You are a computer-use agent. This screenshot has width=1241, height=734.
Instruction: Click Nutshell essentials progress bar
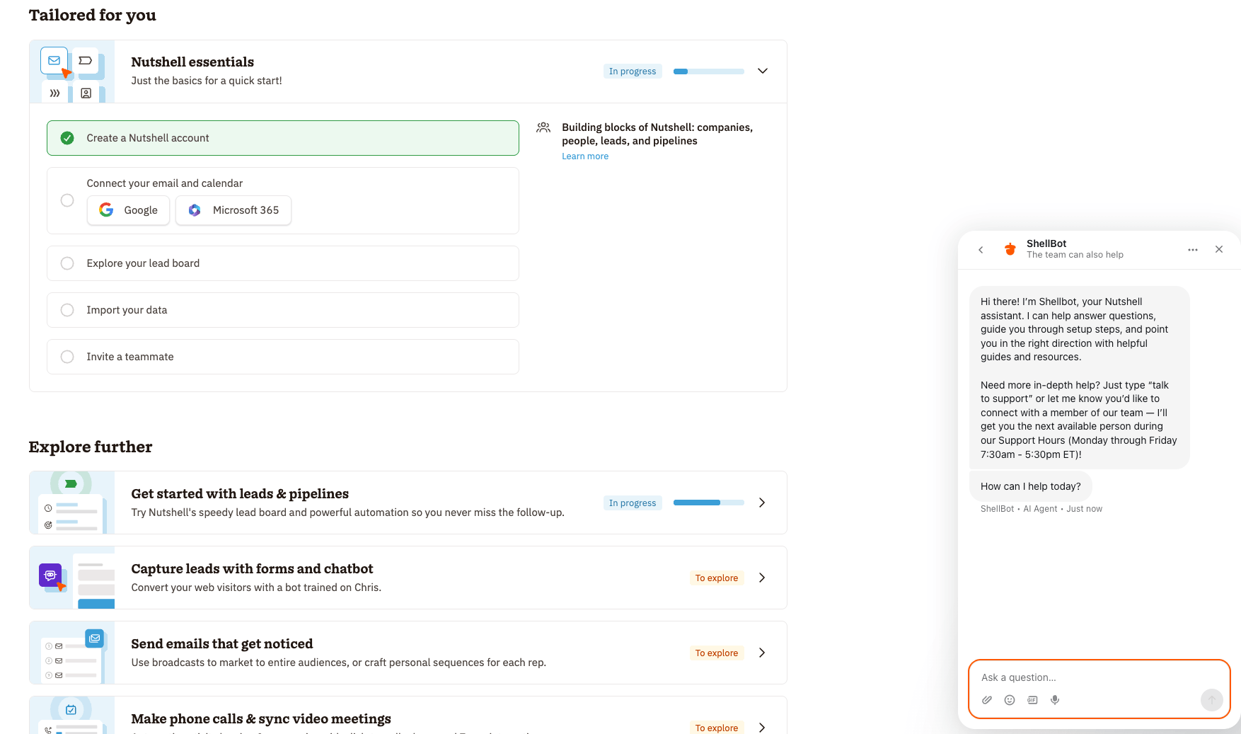point(709,71)
